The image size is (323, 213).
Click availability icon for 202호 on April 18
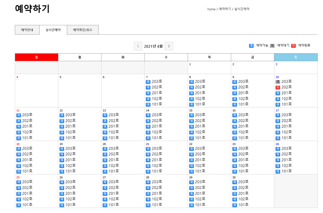pyautogui.click(x=18, y=154)
